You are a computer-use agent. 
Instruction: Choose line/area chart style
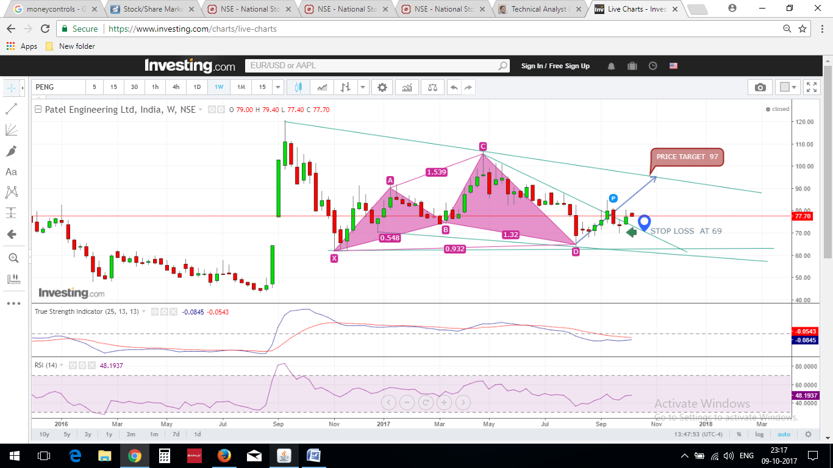pos(322,87)
